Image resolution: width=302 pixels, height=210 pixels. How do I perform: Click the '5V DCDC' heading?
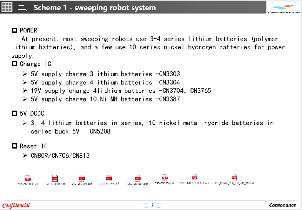tap(32, 113)
